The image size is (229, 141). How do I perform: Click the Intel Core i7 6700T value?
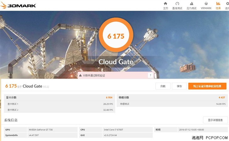coord(114,130)
